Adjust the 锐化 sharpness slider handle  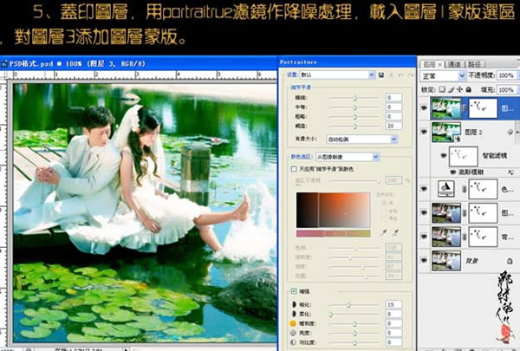click(348, 304)
